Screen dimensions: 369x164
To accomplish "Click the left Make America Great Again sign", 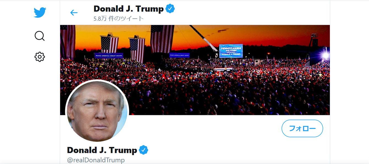I will pos(108,55).
